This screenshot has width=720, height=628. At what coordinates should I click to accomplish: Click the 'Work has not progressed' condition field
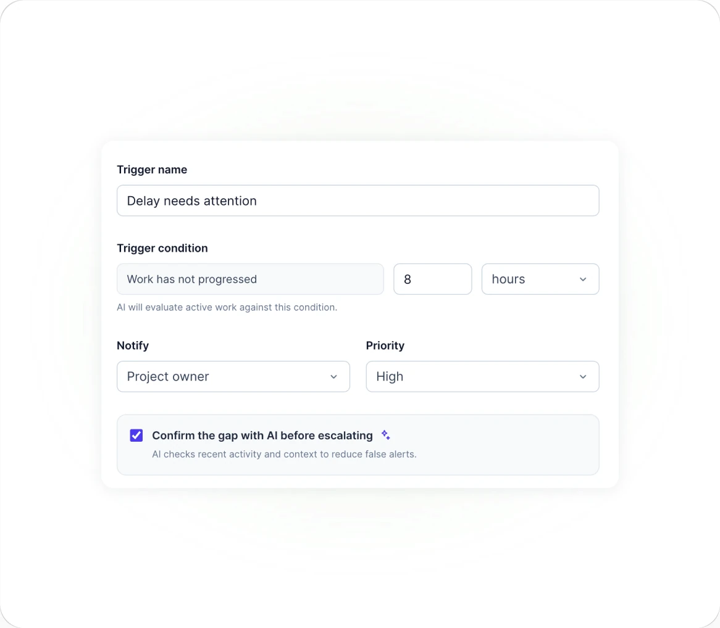pyautogui.click(x=250, y=279)
